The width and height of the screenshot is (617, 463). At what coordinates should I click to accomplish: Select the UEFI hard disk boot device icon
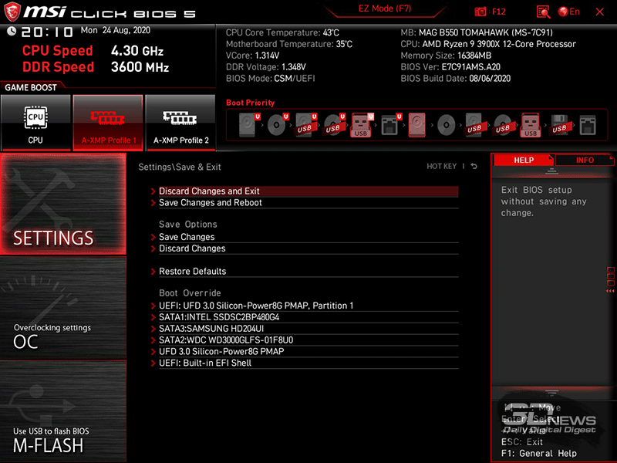click(249, 125)
